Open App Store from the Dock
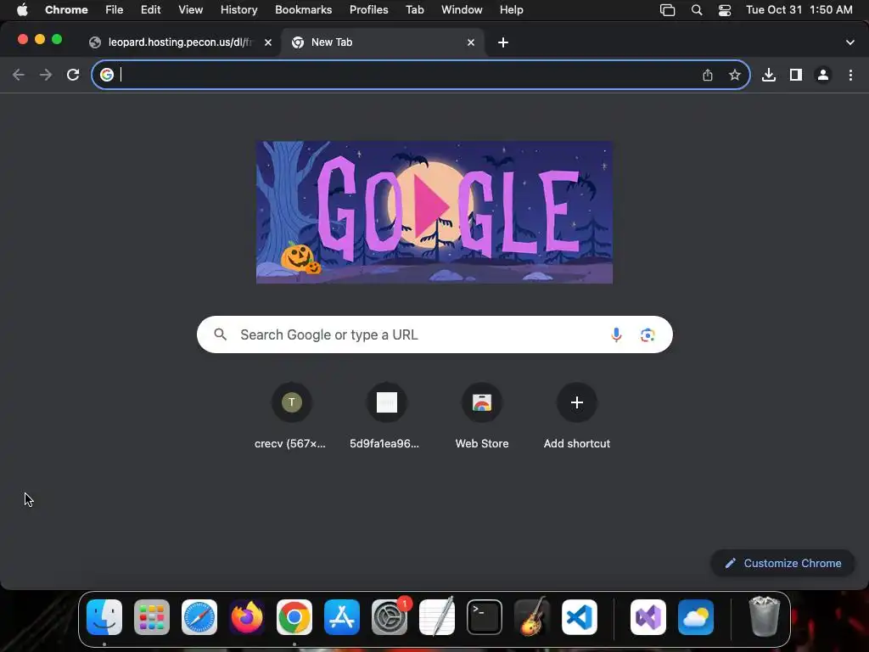The width and height of the screenshot is (869, 652). click(342, 617)
